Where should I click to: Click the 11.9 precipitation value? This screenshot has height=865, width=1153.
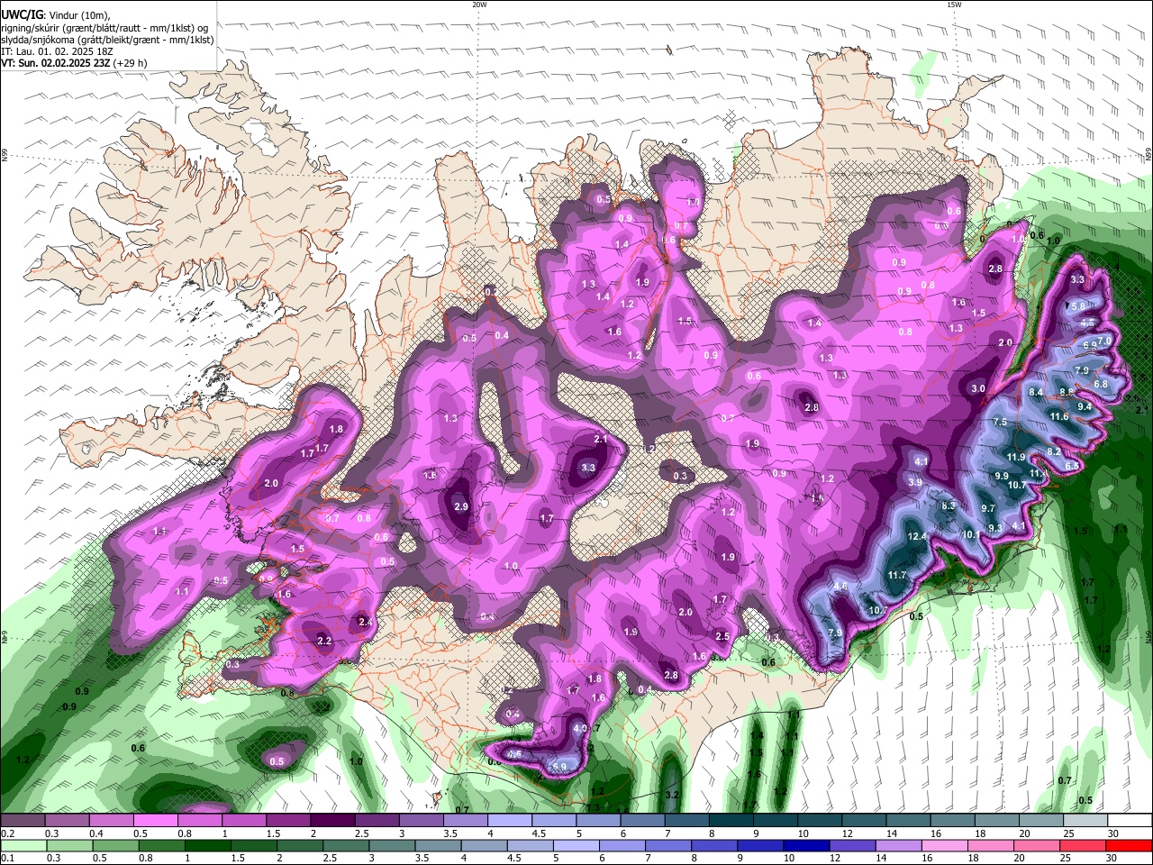[x=1016, y=457]
